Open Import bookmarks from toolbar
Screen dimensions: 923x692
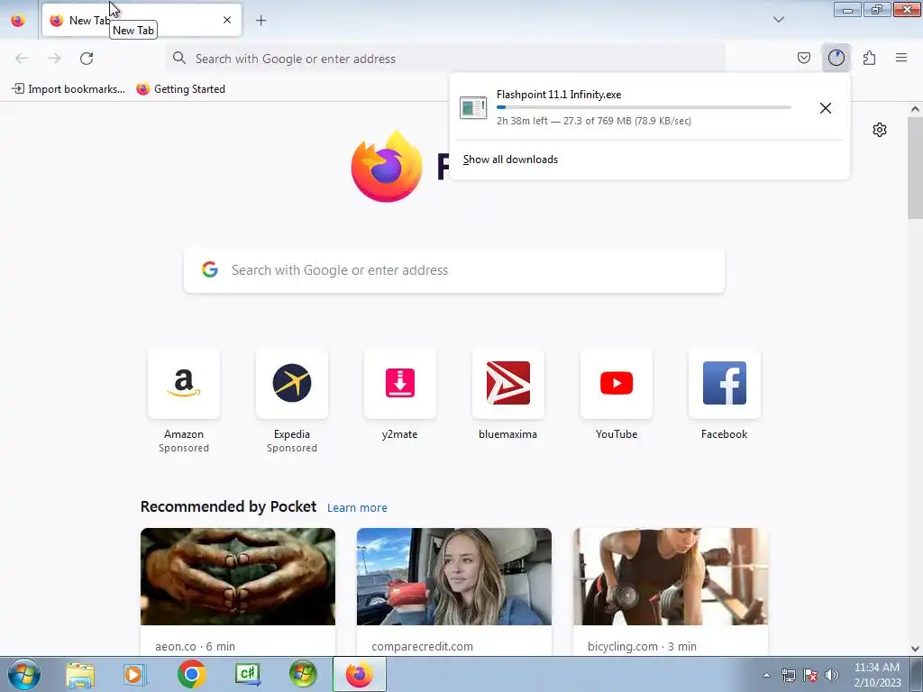(x=69, y=89)
